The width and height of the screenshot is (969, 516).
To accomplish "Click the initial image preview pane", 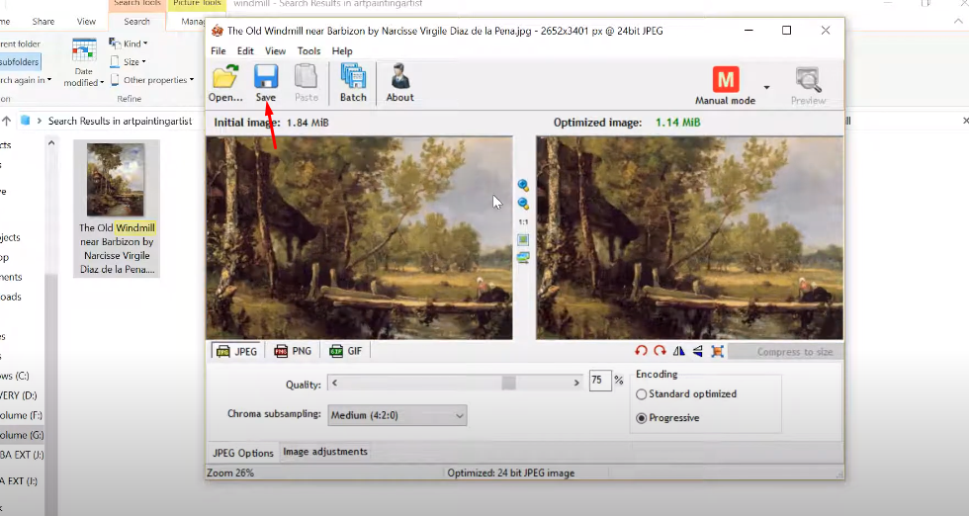I will tap(359, 238).
